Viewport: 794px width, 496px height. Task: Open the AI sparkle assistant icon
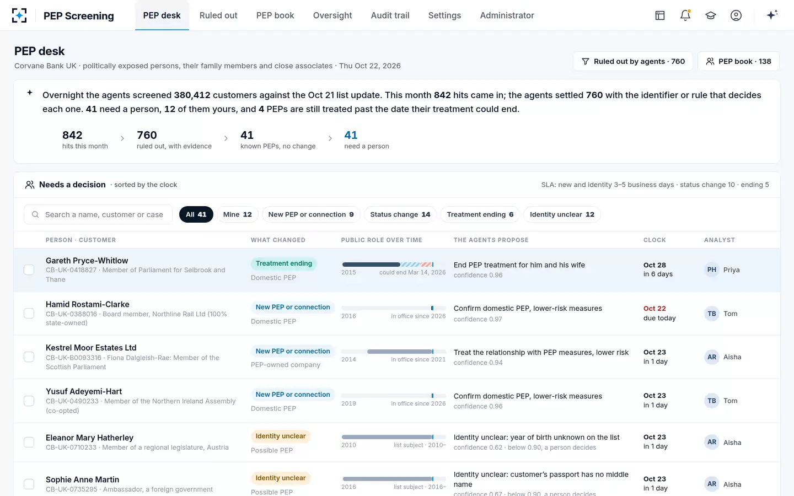[772, 15]
